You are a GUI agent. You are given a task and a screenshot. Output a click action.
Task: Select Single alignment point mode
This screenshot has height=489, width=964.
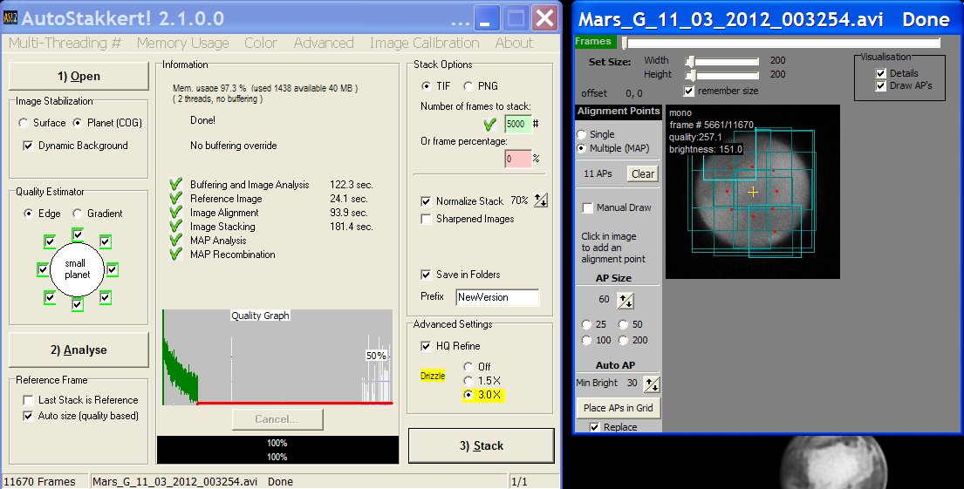(x=581, y=134)
